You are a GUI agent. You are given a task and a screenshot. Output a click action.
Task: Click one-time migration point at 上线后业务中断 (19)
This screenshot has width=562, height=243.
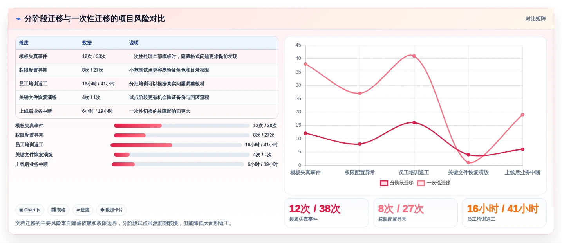522,115
